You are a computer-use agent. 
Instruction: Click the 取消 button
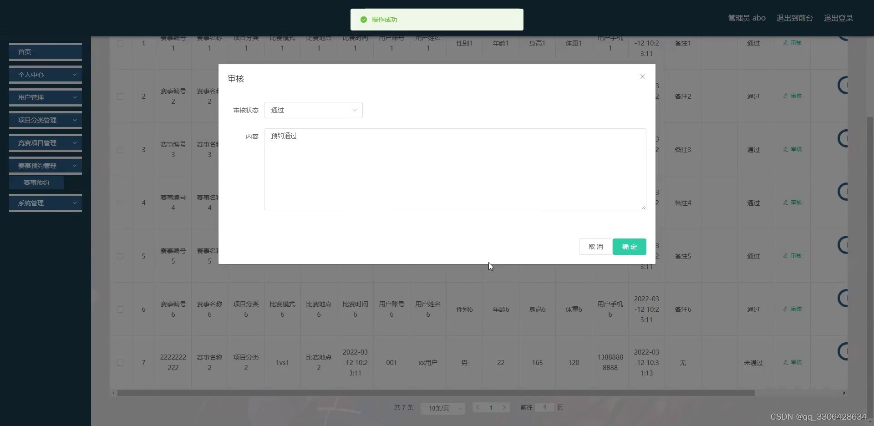(595, 247)
